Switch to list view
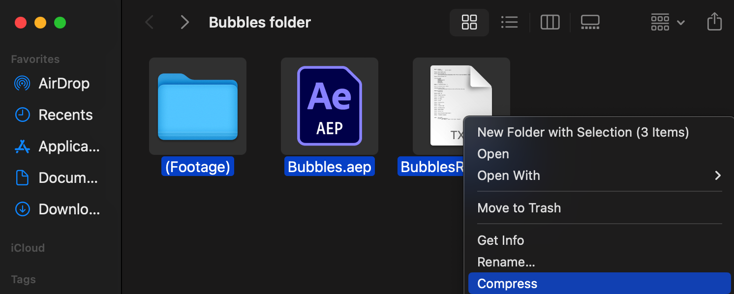 (x=509, y=22)
